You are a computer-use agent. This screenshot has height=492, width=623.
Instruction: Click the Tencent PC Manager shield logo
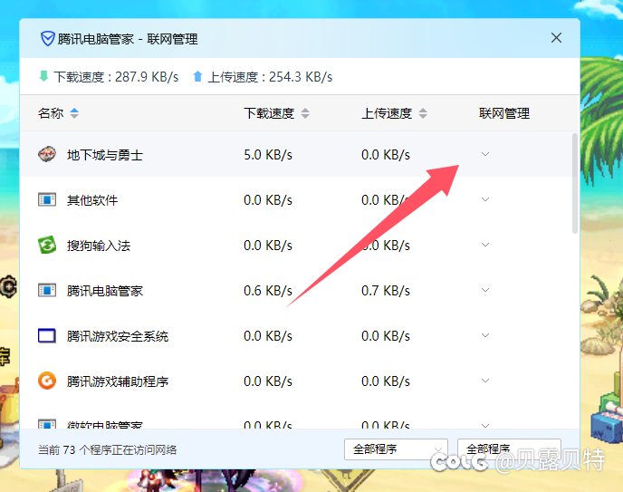click(47, 39)
